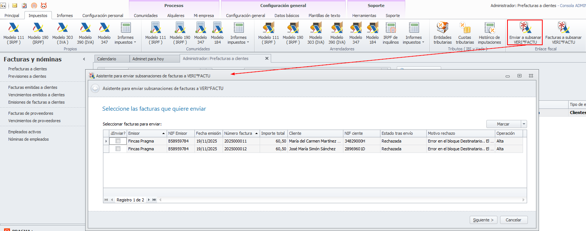Check Enviar box for invoice 2025000012
The height and width of the screenshot is (231, 586).
coord(118,149)
